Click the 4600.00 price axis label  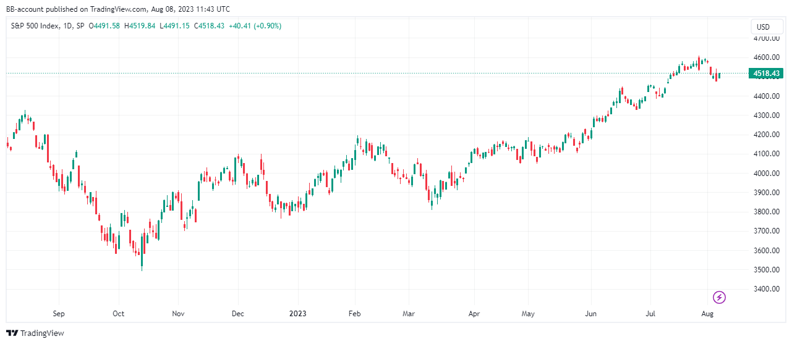tap(765, 57)
